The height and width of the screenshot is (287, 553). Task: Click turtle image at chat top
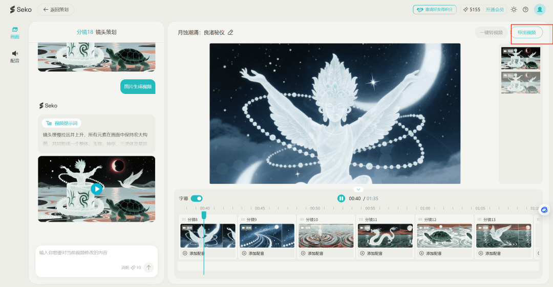97,57
